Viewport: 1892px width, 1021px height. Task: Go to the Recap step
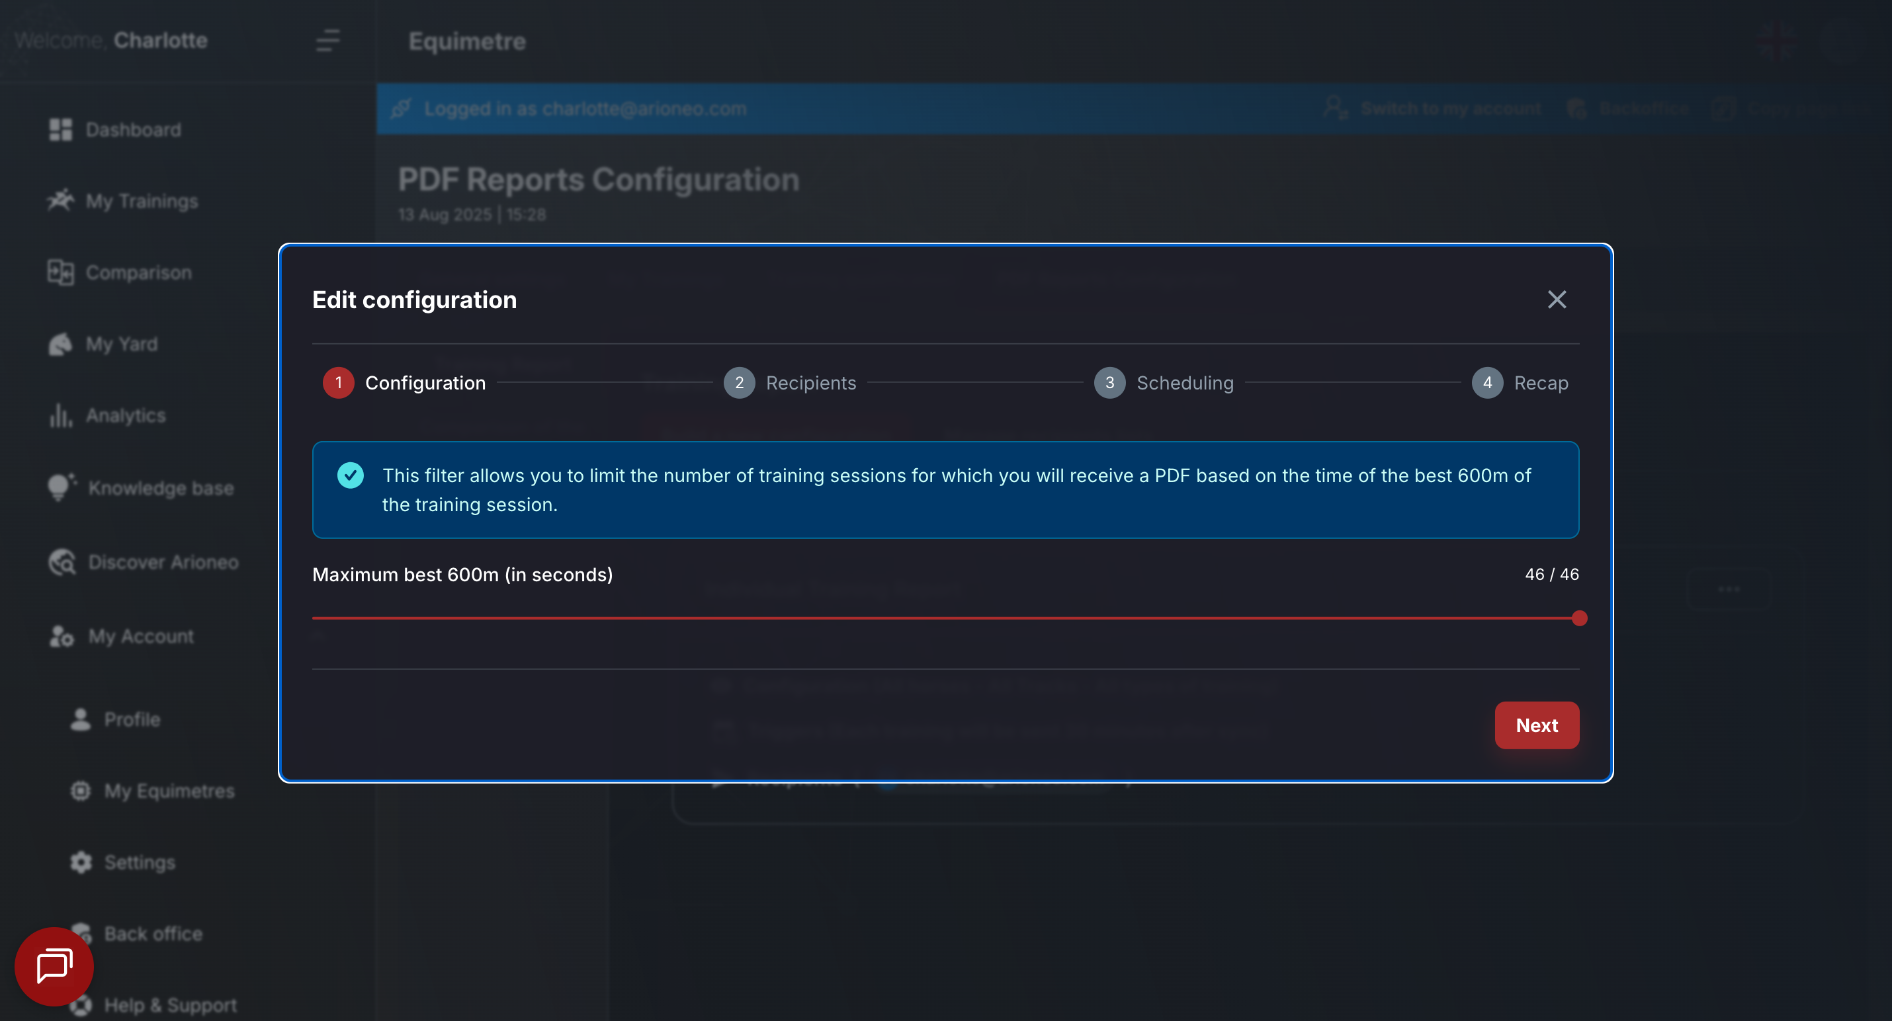tap(1520, 382)
